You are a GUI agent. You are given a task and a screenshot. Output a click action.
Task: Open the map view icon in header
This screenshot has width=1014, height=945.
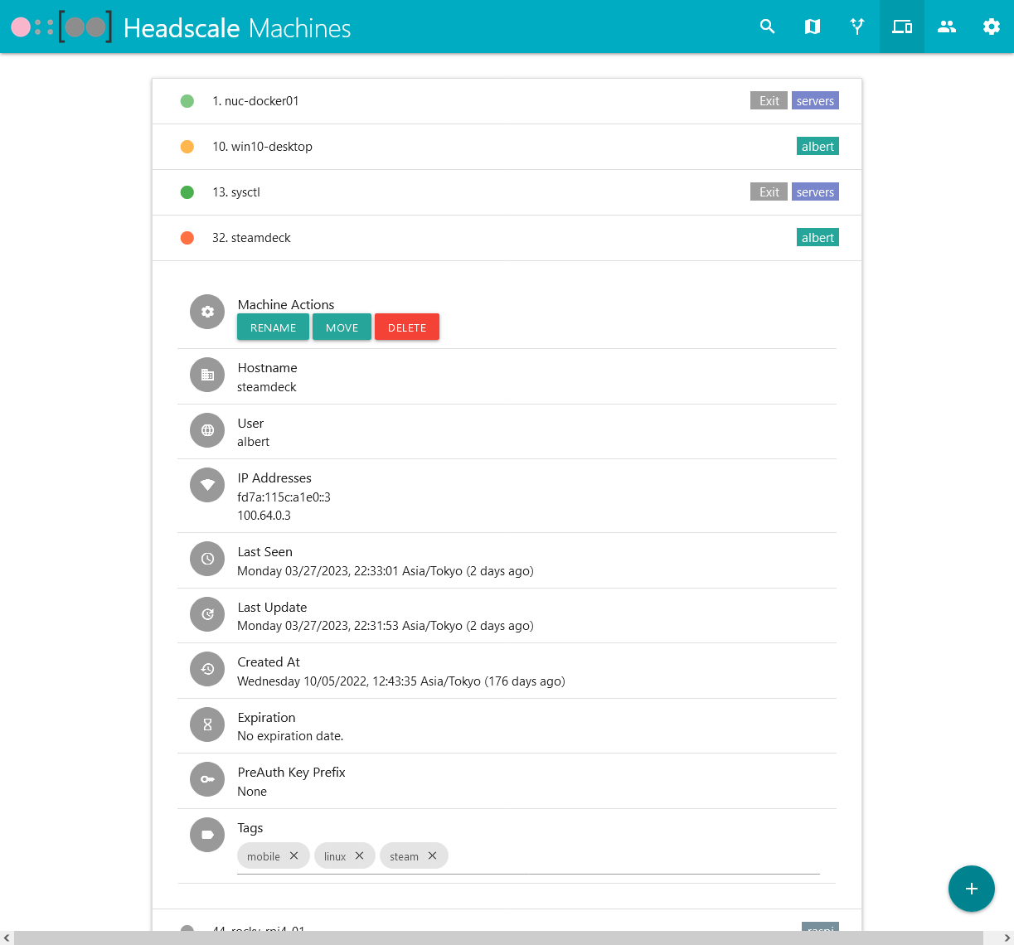tap(813, 27)
